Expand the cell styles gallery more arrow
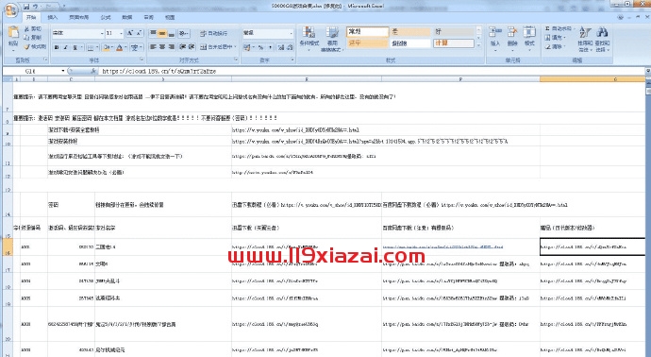Image resolution: width=651 pixels, height=357 pixels. click(478, 45)
